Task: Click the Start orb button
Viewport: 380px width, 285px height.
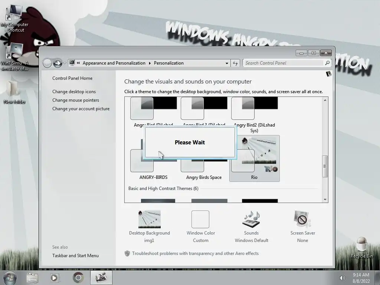Action: pyautogui.click(x=10, y=278)
